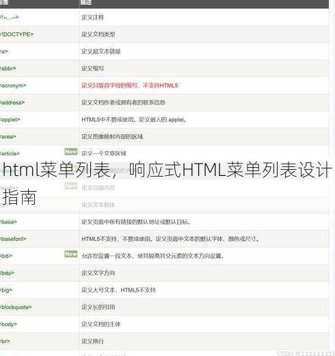The width and height of the screenshot is (335, 356).
Task: Click the <applet> tag link
Action: 10,120
